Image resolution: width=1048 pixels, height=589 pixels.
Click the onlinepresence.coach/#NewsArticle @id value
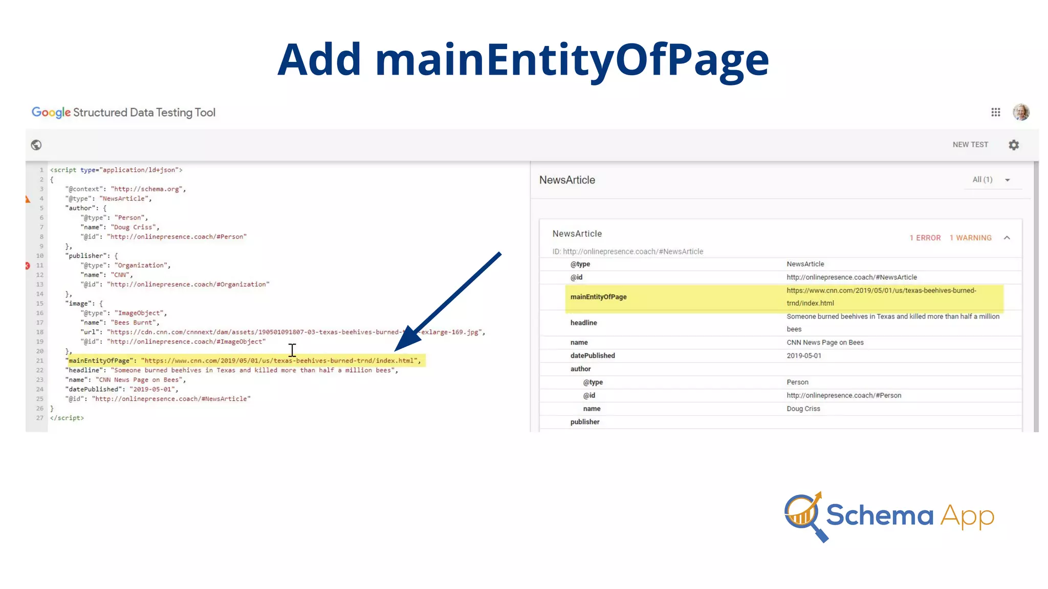pos(851,277)
